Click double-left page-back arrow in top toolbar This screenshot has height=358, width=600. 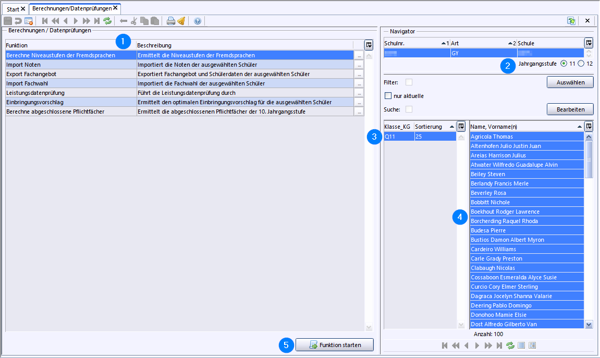[x=55, y=21]
